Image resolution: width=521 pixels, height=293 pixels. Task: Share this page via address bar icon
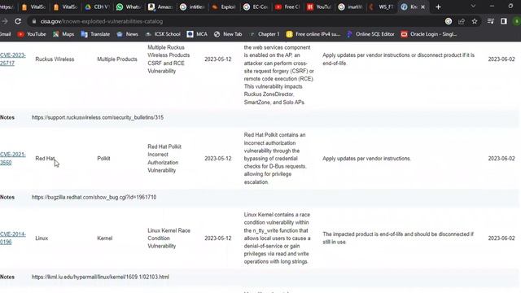pyautogui.click(x=462, y=21)
